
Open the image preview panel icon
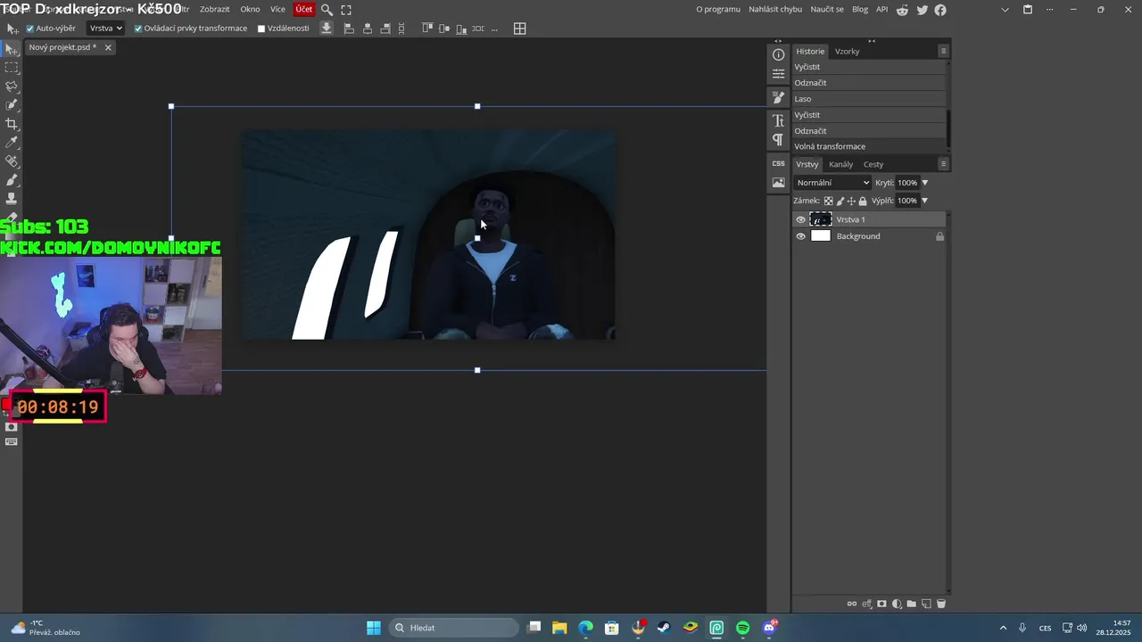[x=778, y=183]
